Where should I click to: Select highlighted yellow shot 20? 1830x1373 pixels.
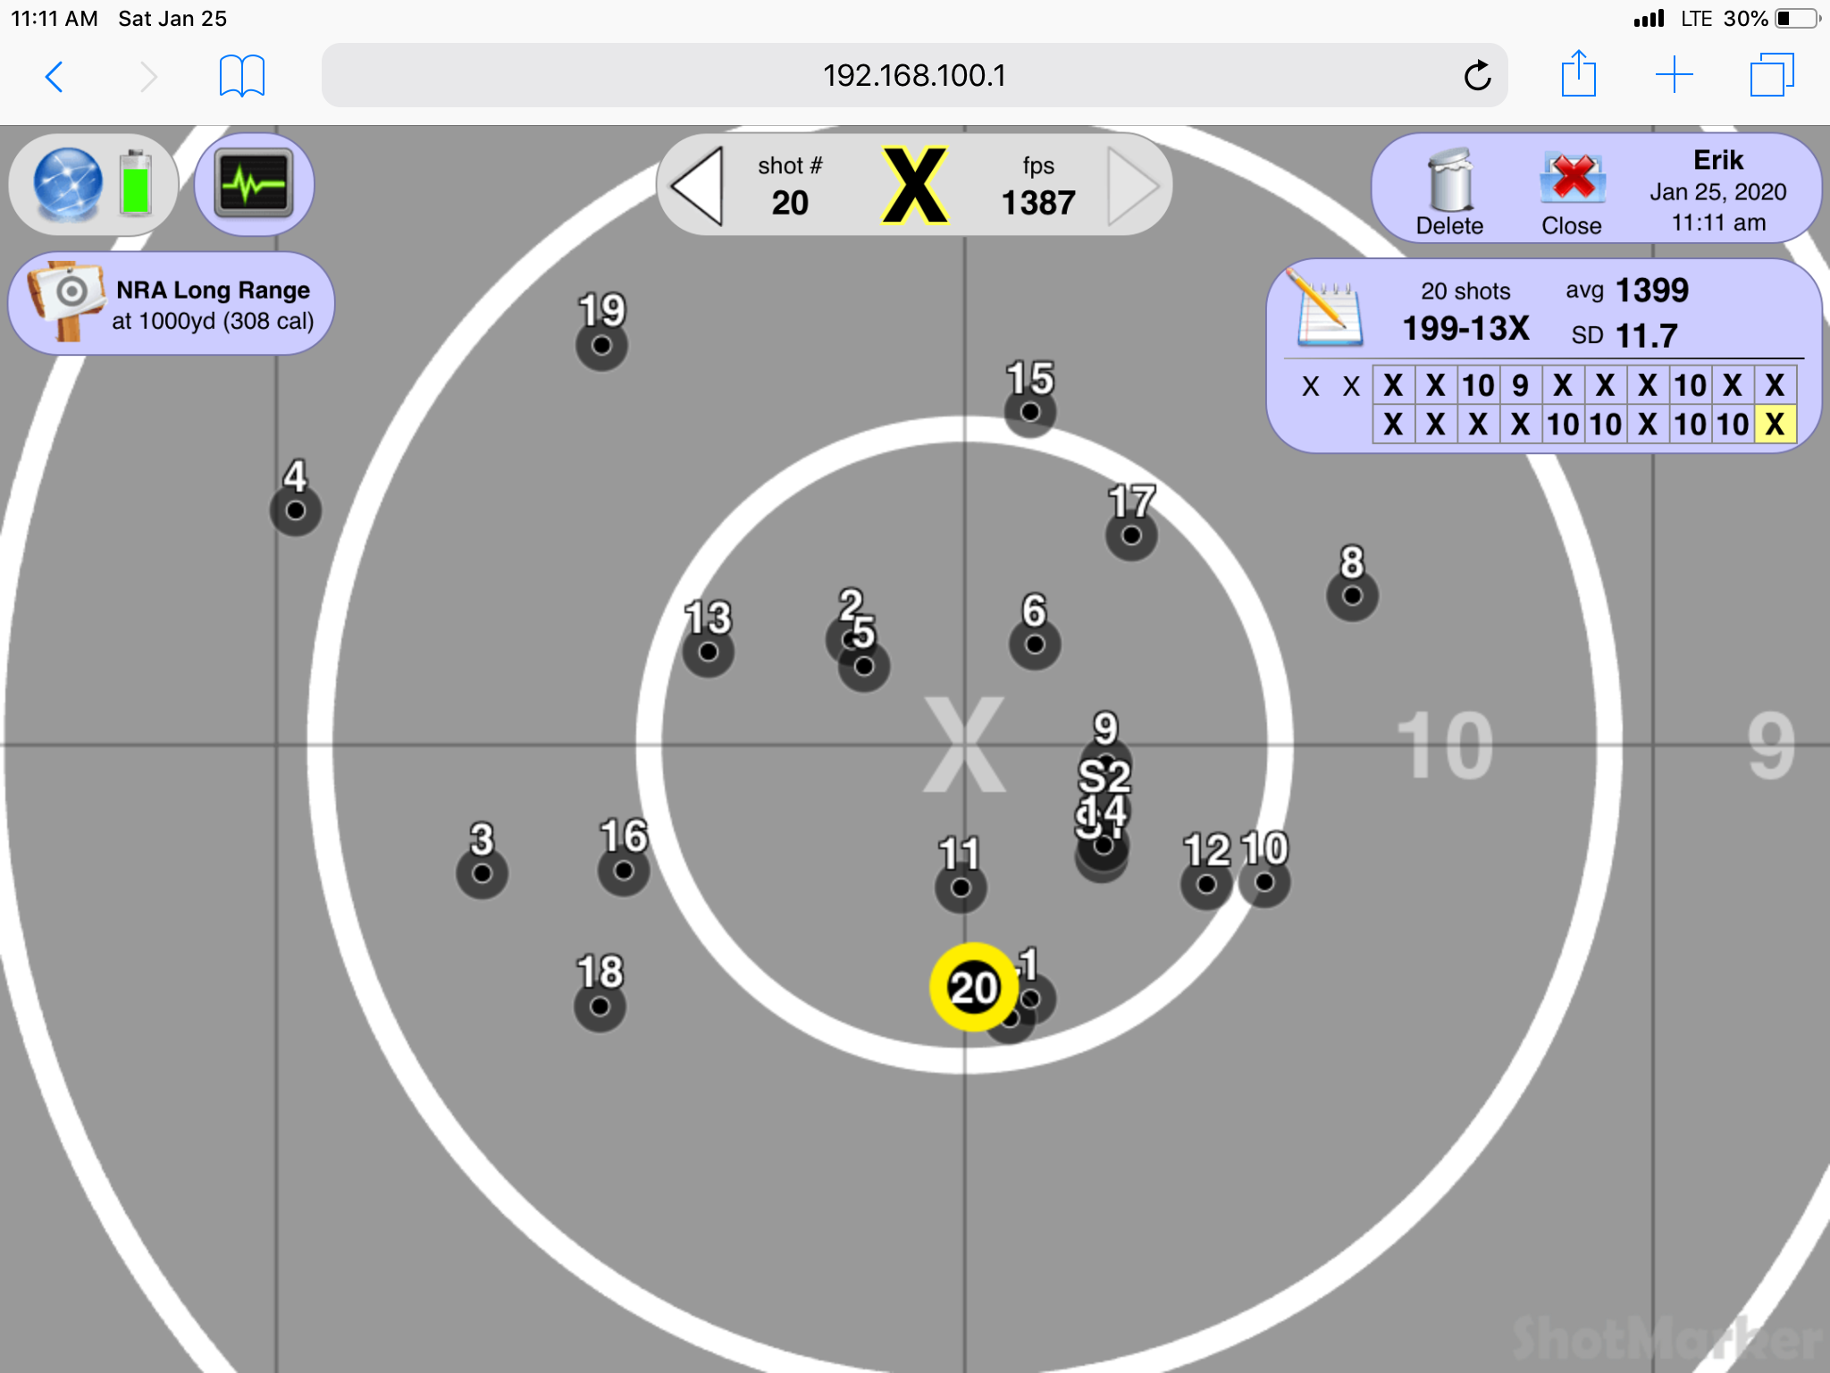974,987
